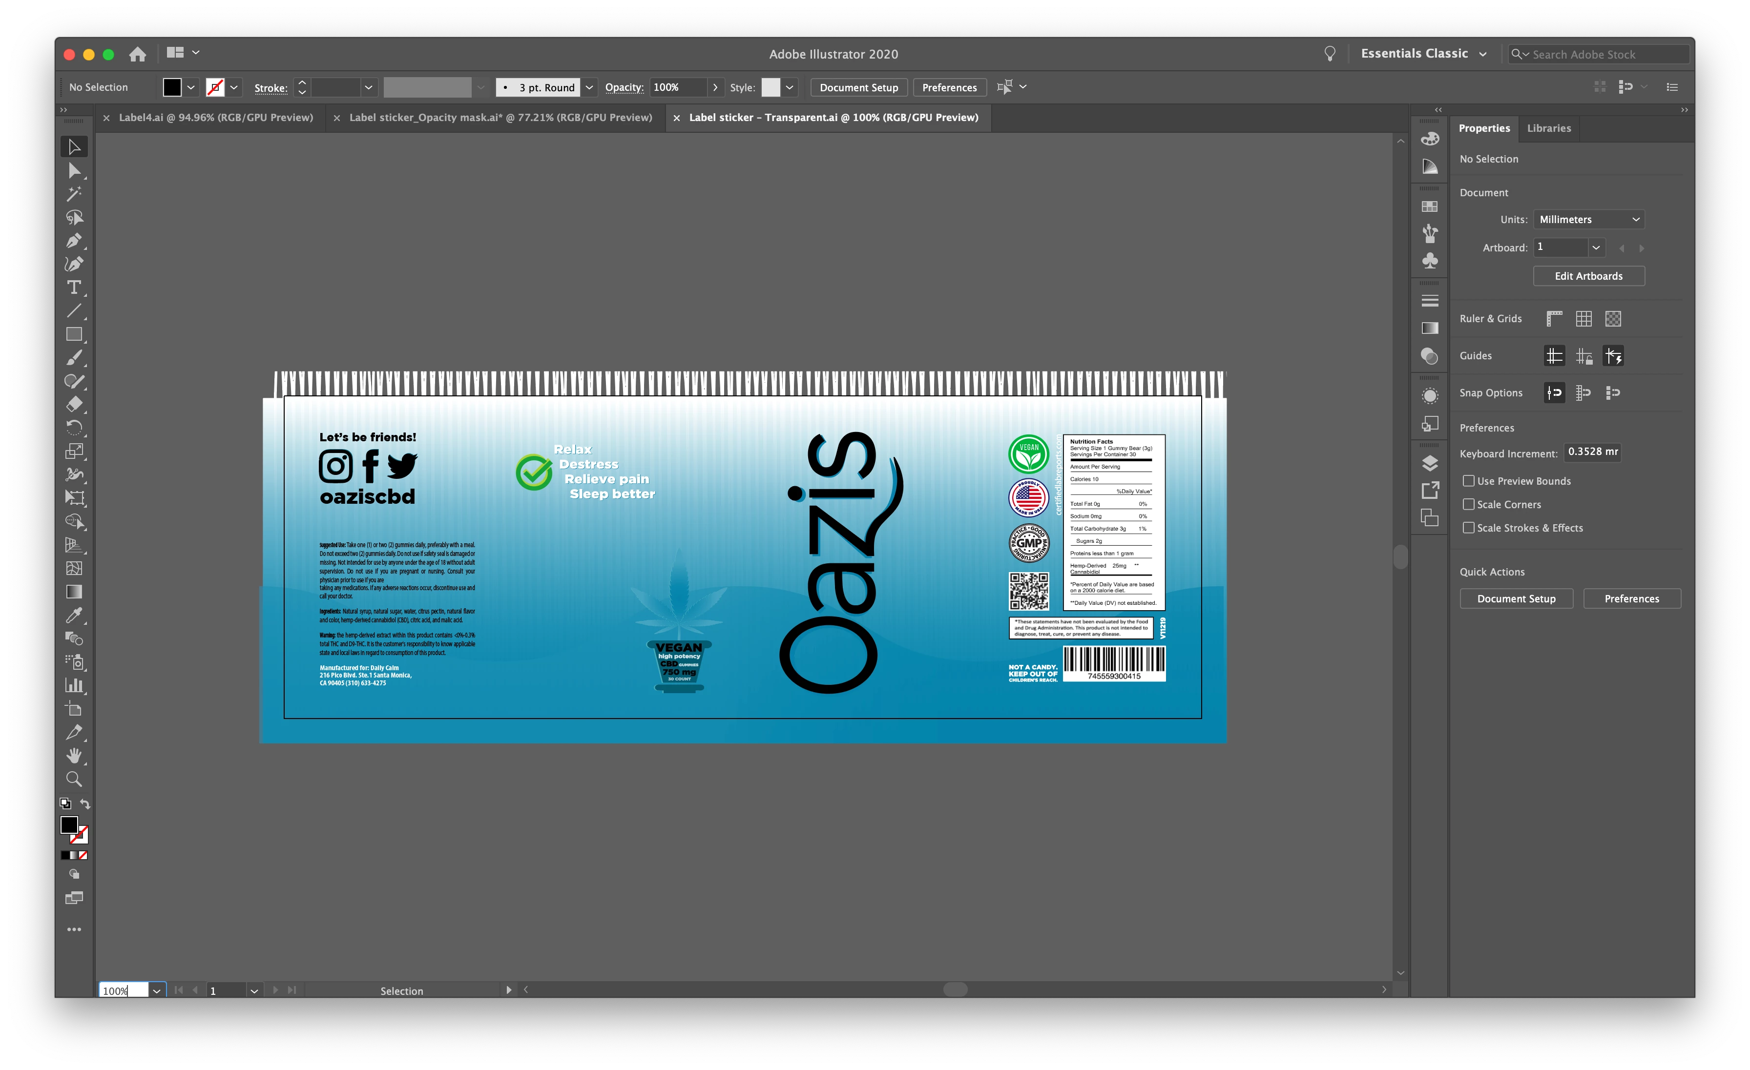Click Document Setup under Quick Actions

tap(1516, 598)
